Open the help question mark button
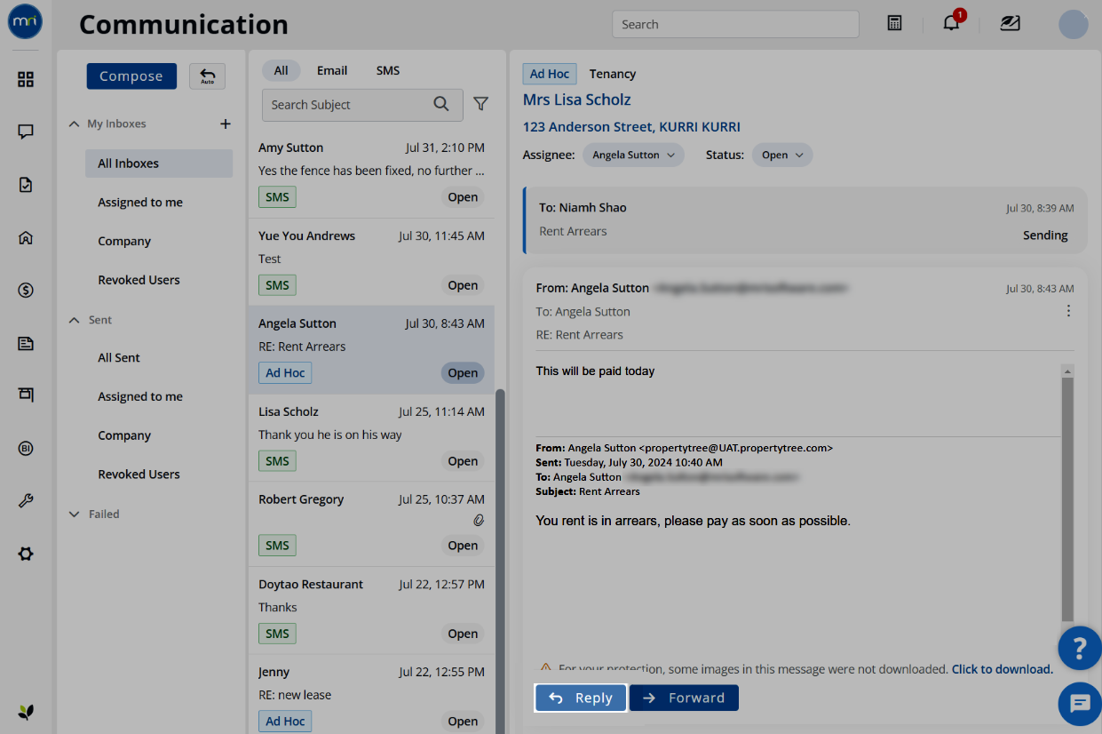This screenshot has height=734, width=1102. 1080,648
